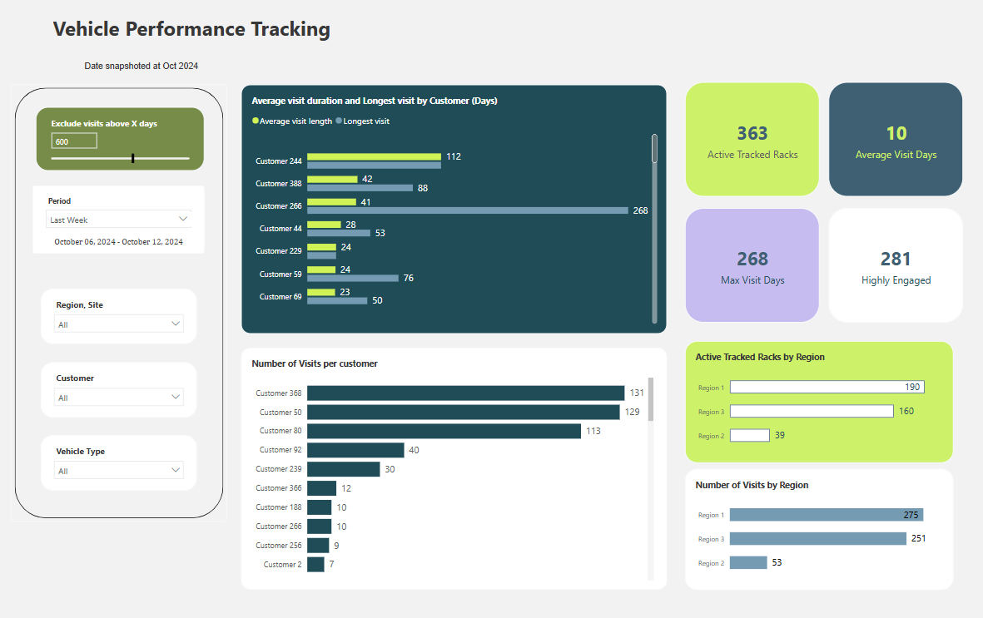Screen dimensions: 983x618
Task: Click the Customer 266 label in visits chart
Action: (x=278, y=527)
